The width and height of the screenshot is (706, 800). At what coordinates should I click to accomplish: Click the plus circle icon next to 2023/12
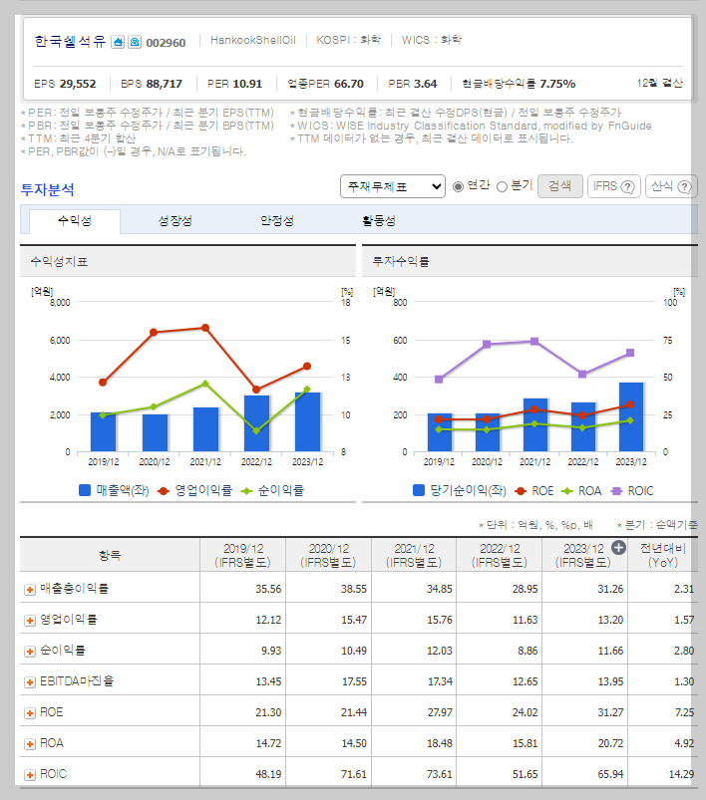click(618, 548)
